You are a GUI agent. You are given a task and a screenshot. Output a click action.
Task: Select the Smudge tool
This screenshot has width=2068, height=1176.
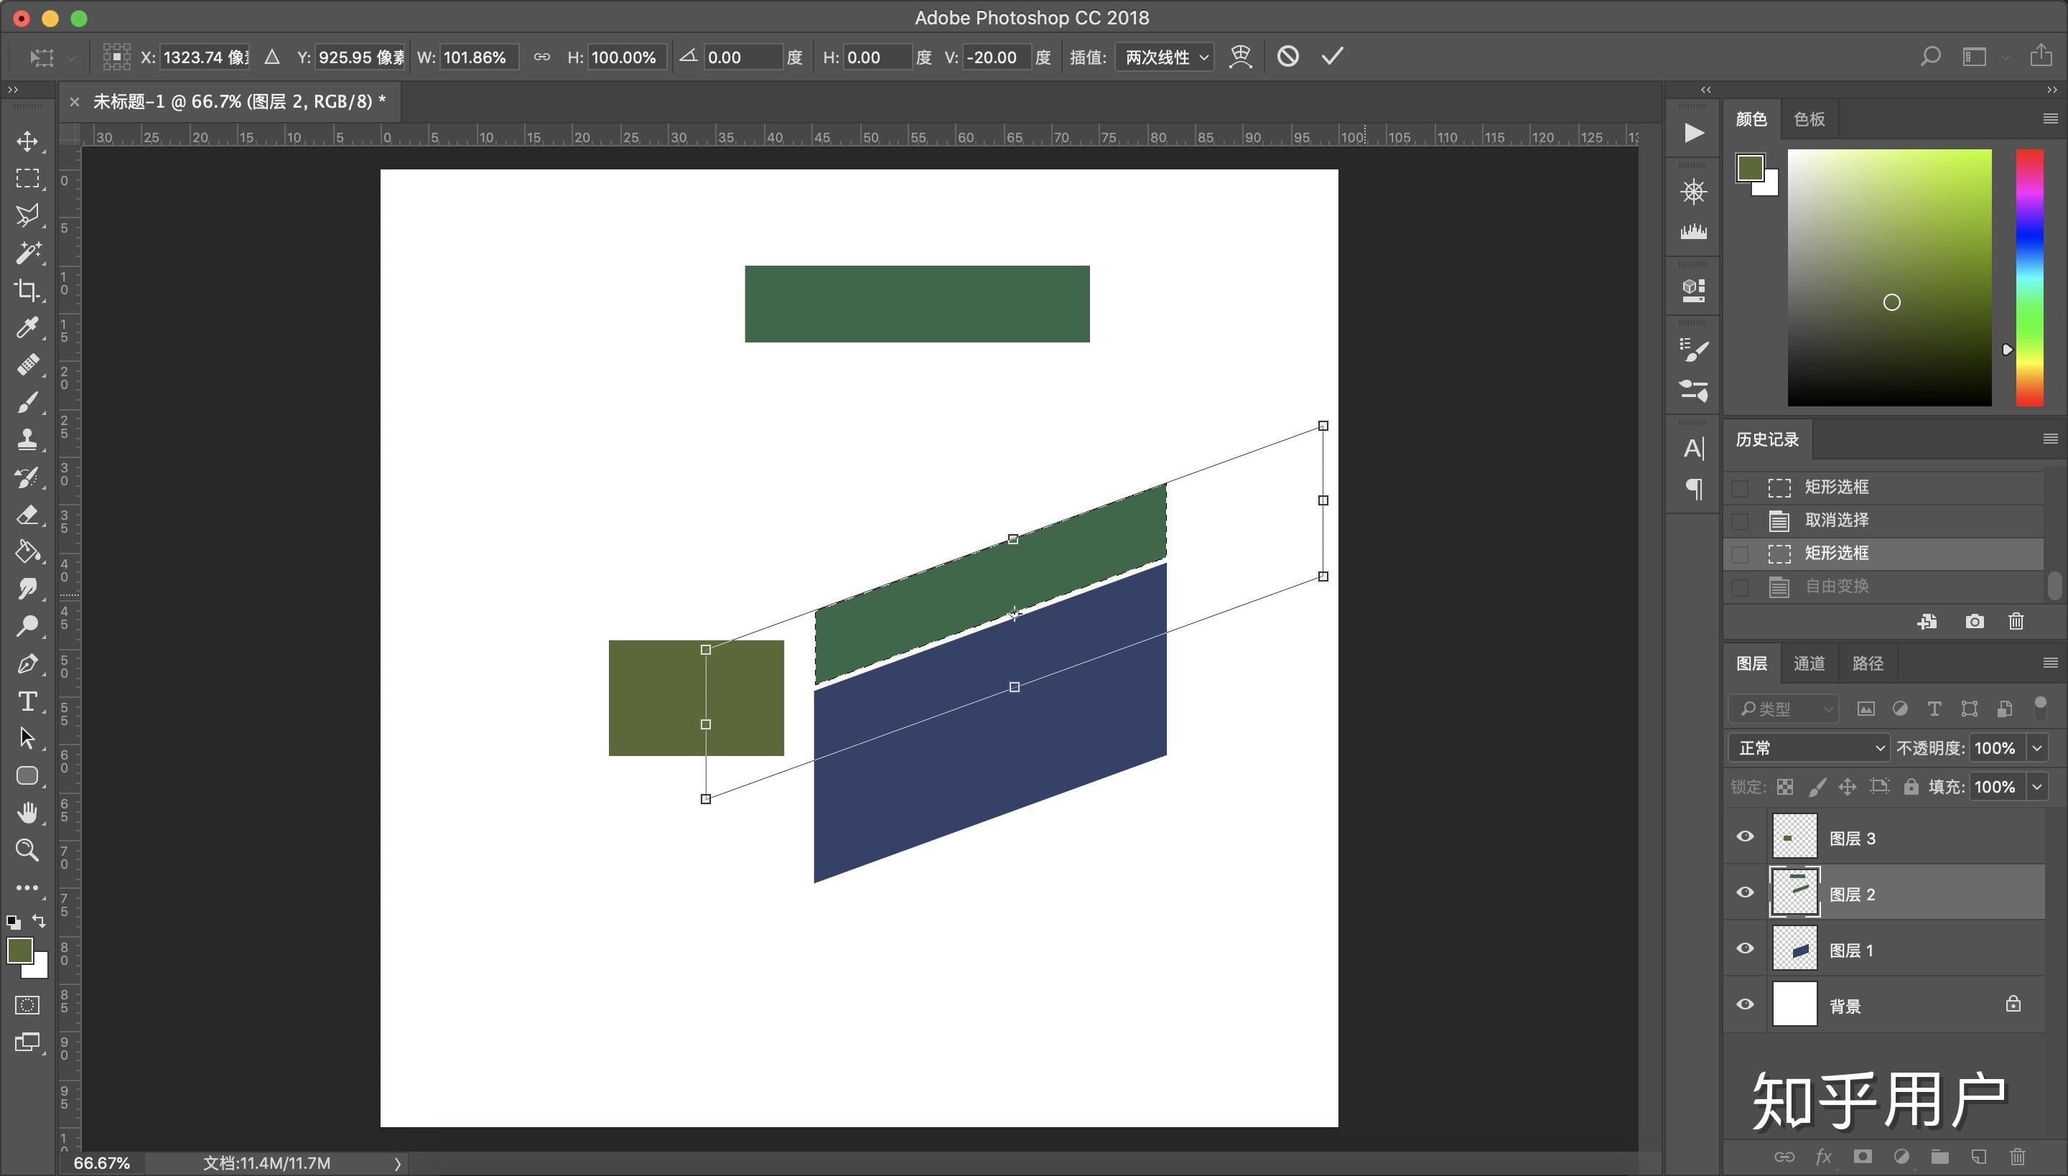click(x=27, y=589)
